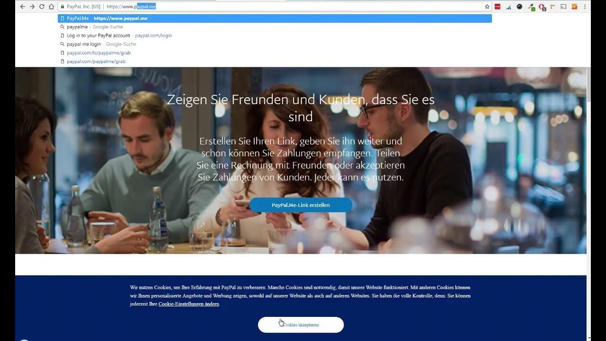Image resolution: width=606 pixels, height=341 pixels.
Task: Select the paypal.com/paypalme/grab suggestion
Action: pyautogui.click(x=275, y=61)
